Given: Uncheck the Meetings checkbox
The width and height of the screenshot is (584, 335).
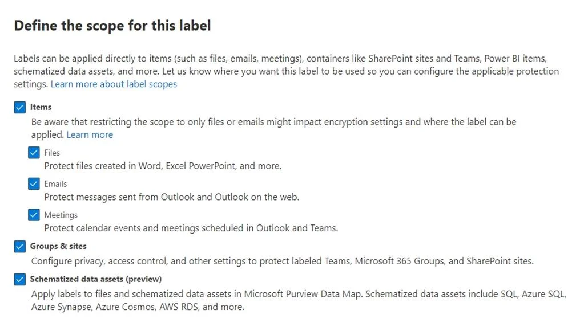Looking at the screenshot, I should [x=34, y=215].
